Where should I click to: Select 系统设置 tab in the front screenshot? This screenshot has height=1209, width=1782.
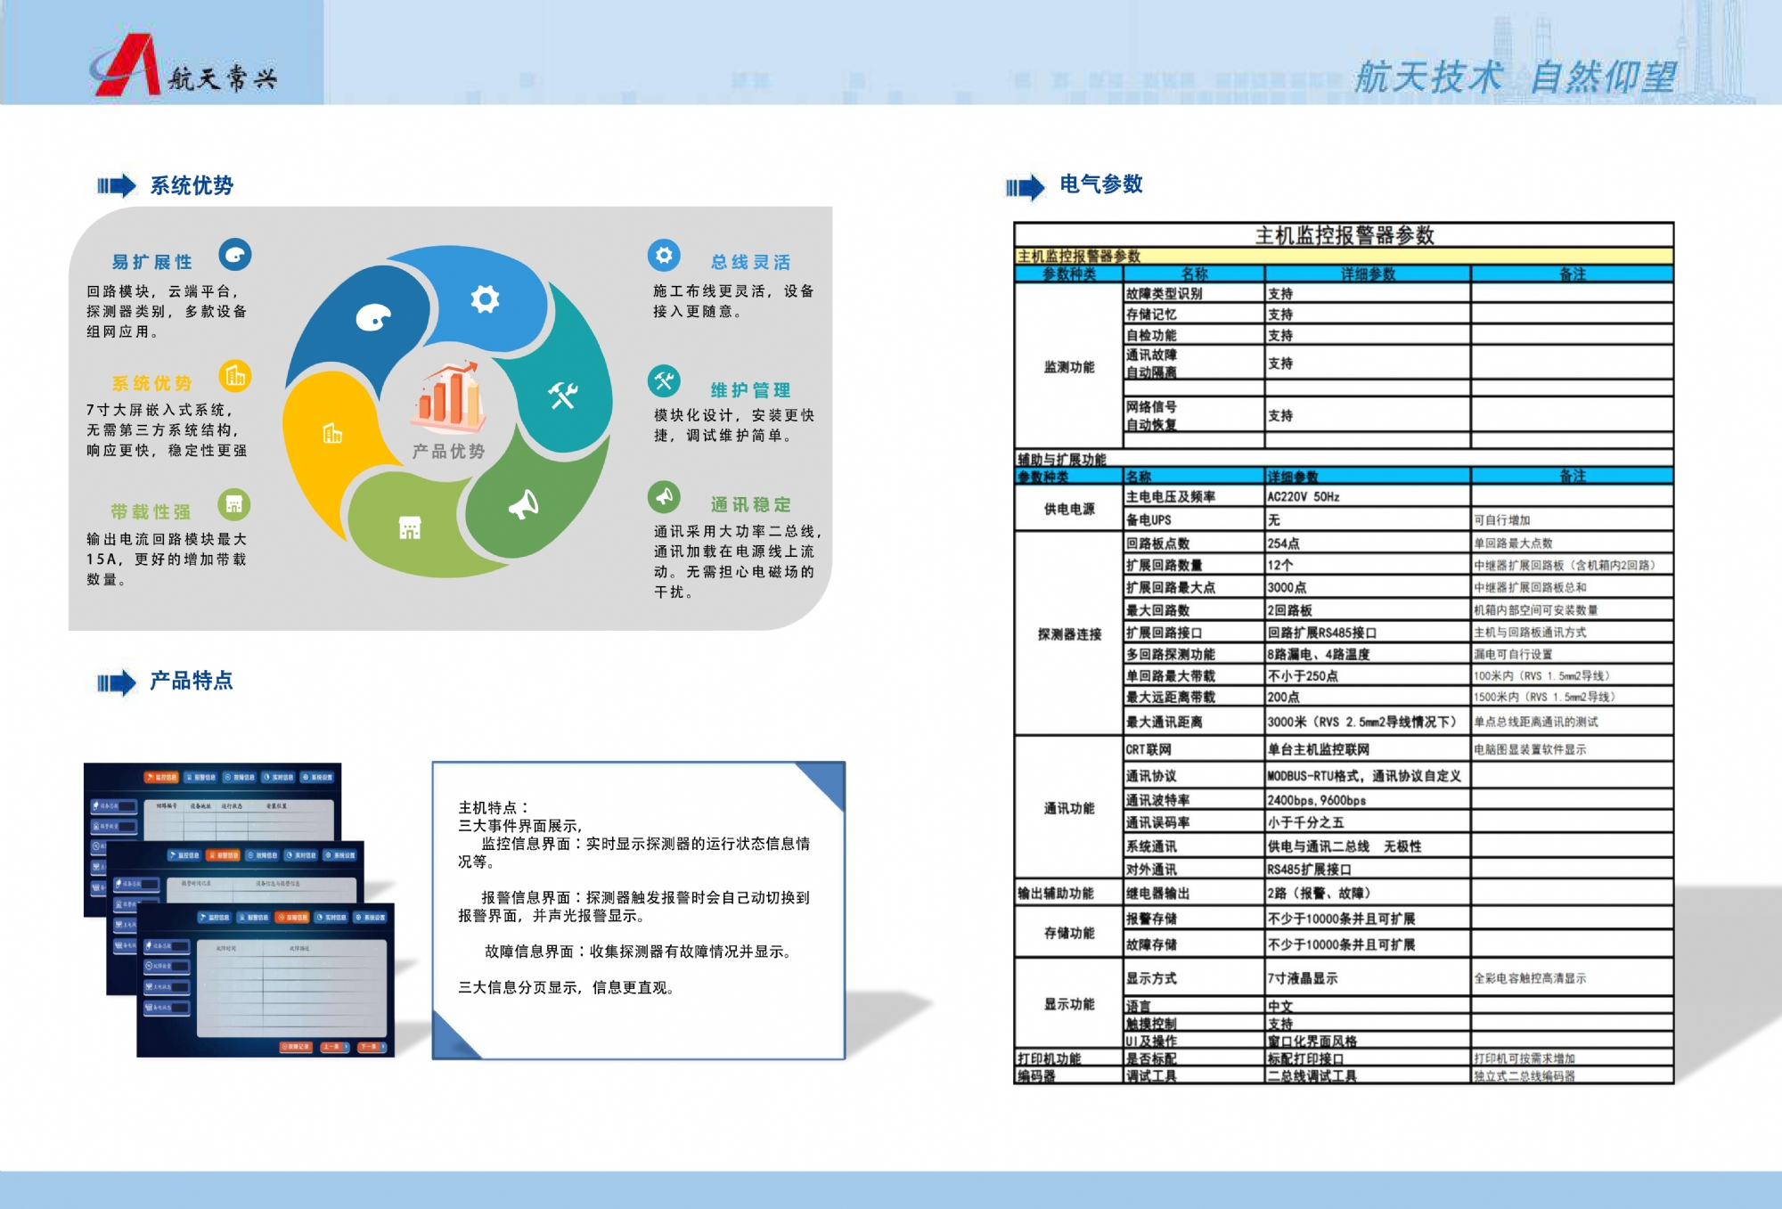click(x=371, y=917)
